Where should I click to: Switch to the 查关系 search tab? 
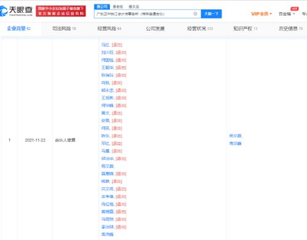click(x=134, y=7)
